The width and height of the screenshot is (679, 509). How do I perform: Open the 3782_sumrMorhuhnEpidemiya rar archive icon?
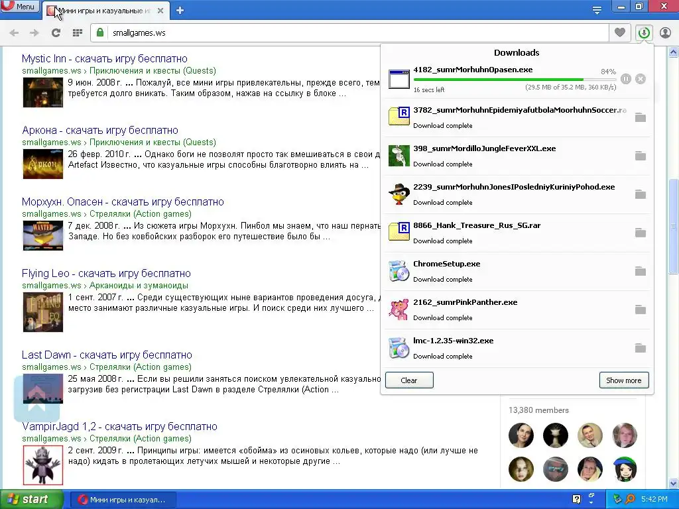point(399,117)
